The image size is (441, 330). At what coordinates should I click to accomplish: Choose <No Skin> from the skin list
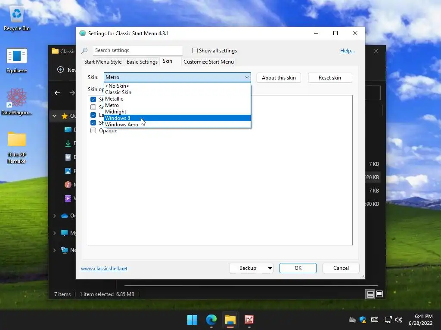pyautogui.click(x=177, y=86)
